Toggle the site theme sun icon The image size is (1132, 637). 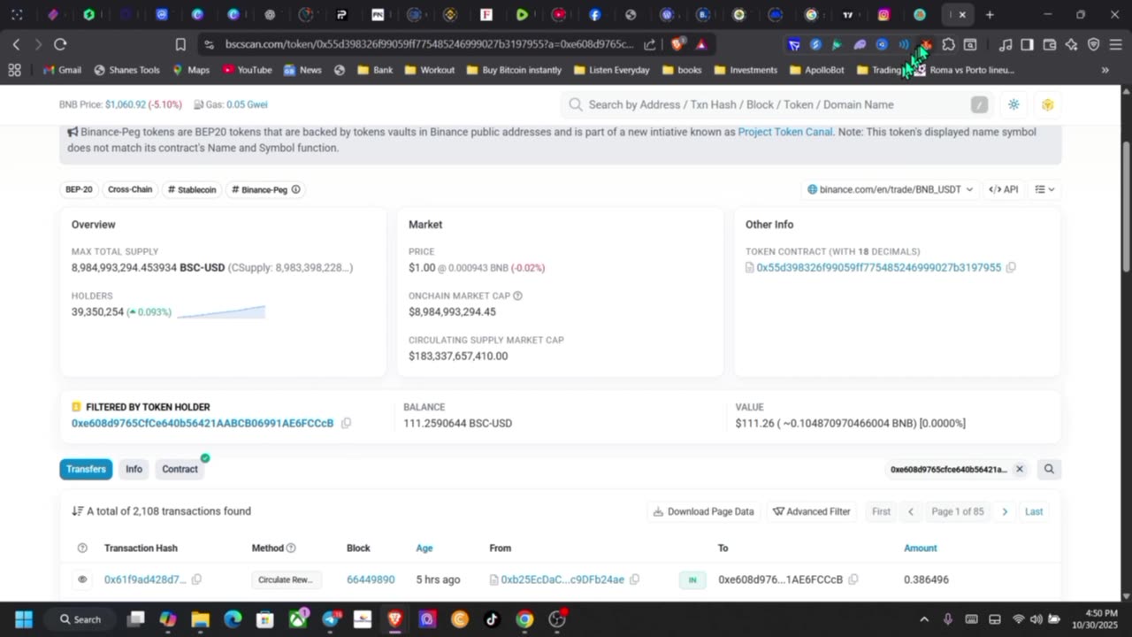click(x=1013, y=104)
